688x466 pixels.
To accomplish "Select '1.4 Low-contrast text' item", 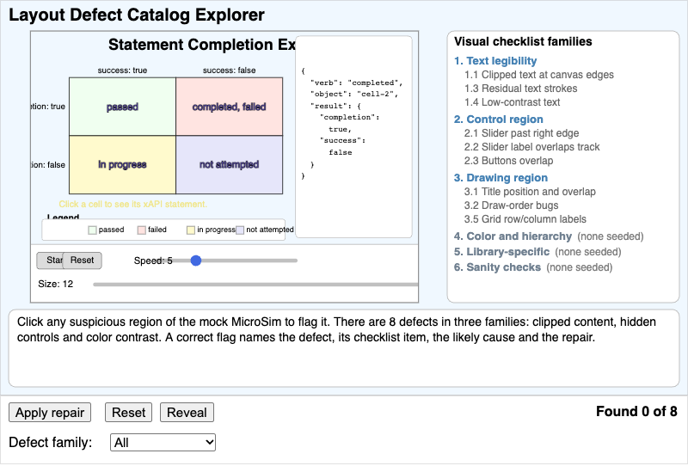I will (x=512, y=102).
